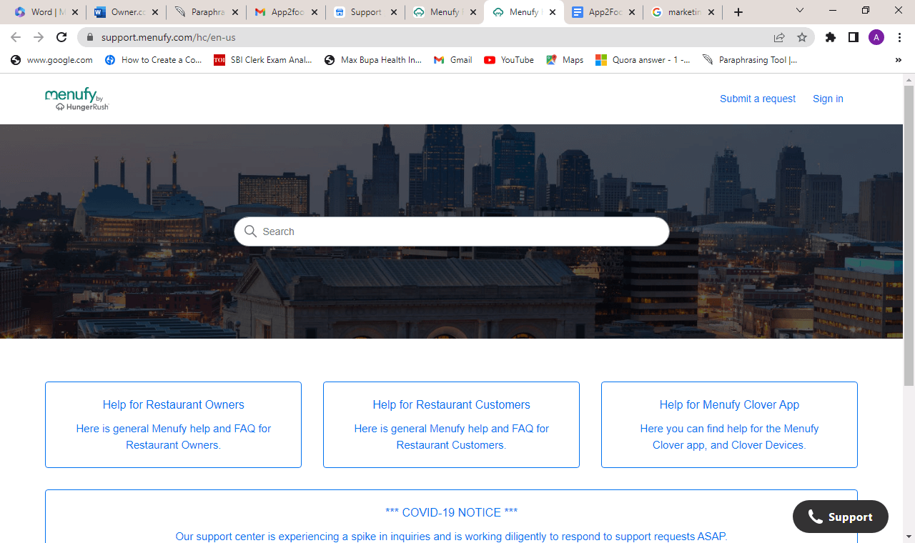
Task: Click the magnifier icon in search box
Action: (250, 231)
